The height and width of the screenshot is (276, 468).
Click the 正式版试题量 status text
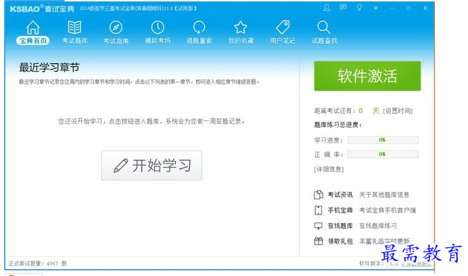click(x=37, y=264)
